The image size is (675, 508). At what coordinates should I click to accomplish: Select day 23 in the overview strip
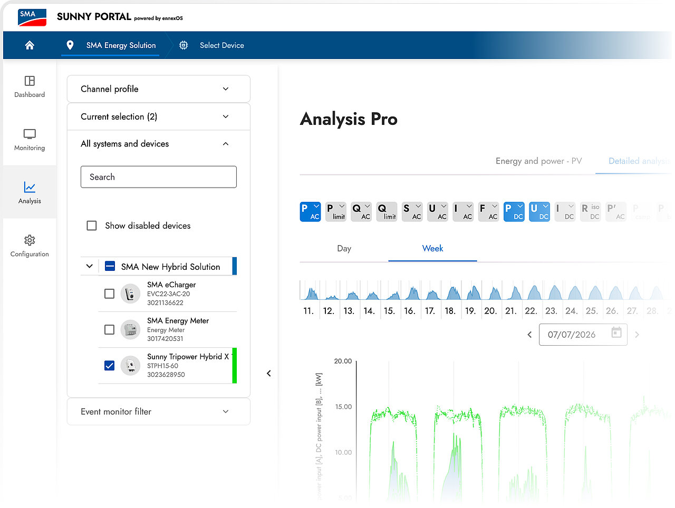pos(551,311)
